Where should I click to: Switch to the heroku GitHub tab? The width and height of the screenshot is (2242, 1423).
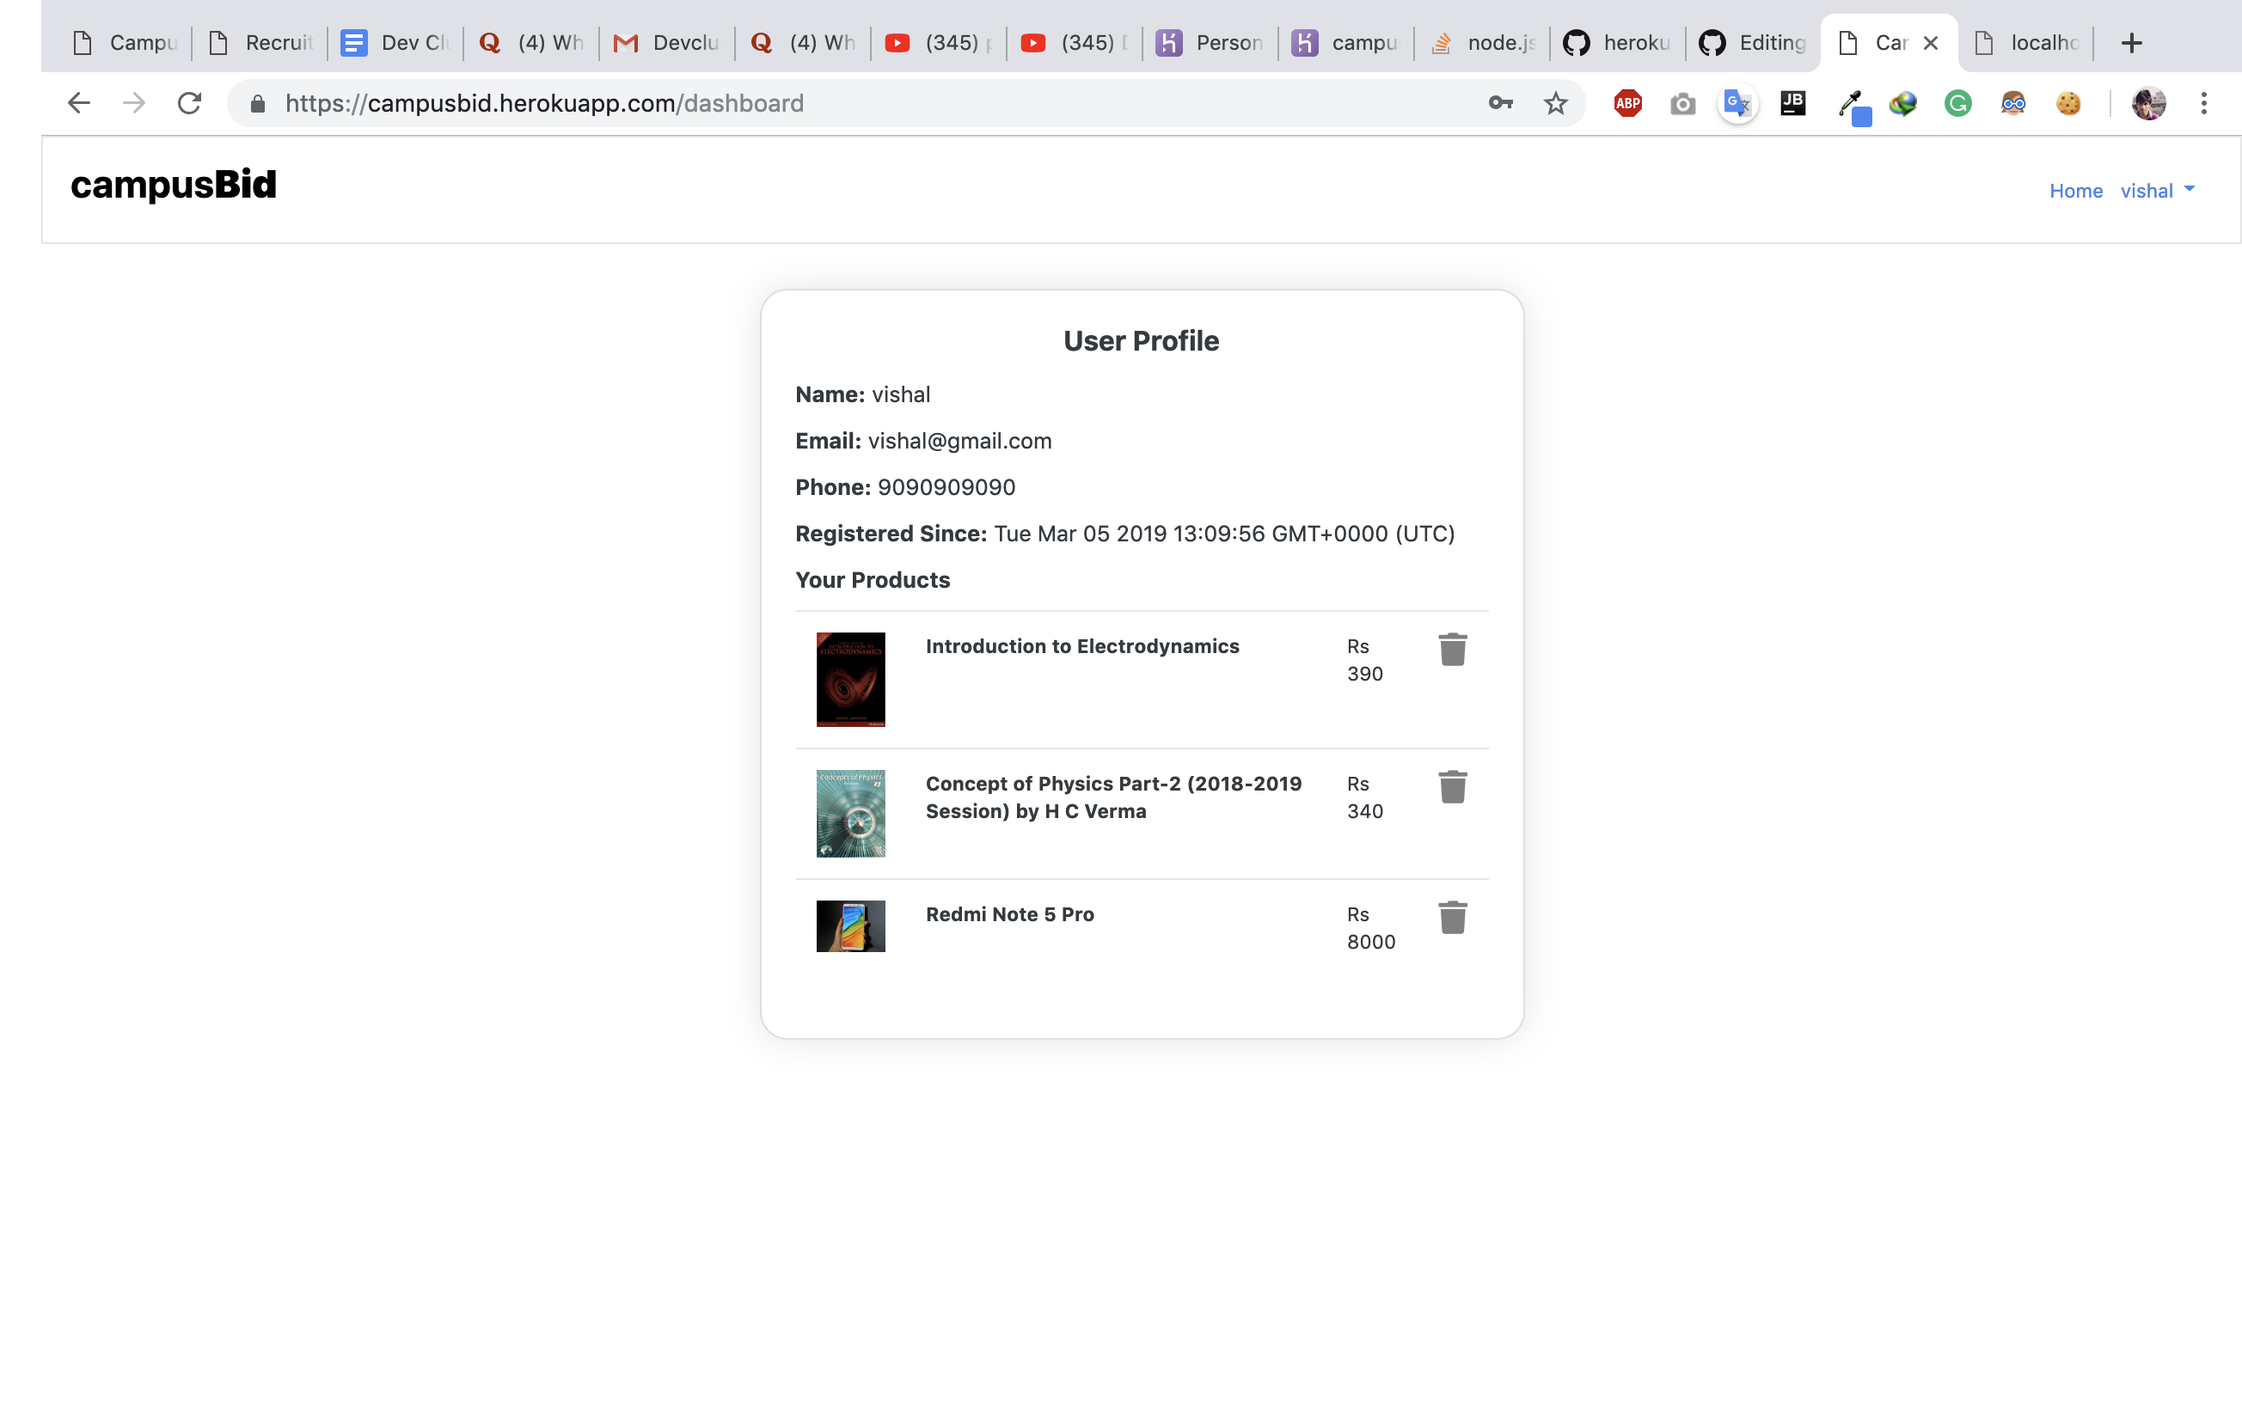click(x=1618, y=43)
